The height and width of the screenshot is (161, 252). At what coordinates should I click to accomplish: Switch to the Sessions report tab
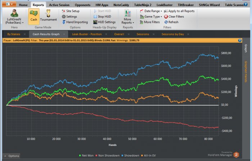143,34
